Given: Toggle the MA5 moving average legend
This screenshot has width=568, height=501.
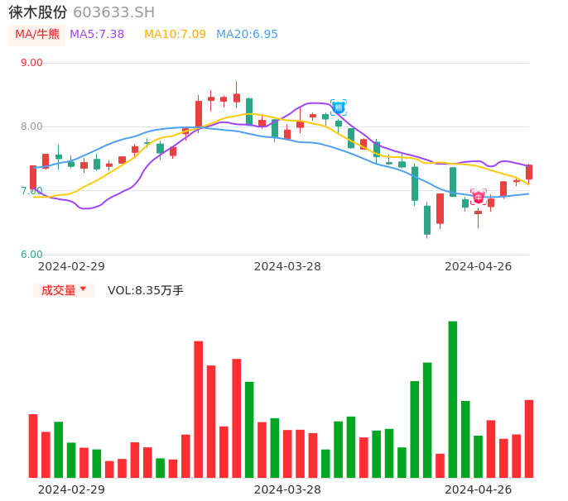Looking at the screenshot, I should pyautogui.click(x=97, y=35).
